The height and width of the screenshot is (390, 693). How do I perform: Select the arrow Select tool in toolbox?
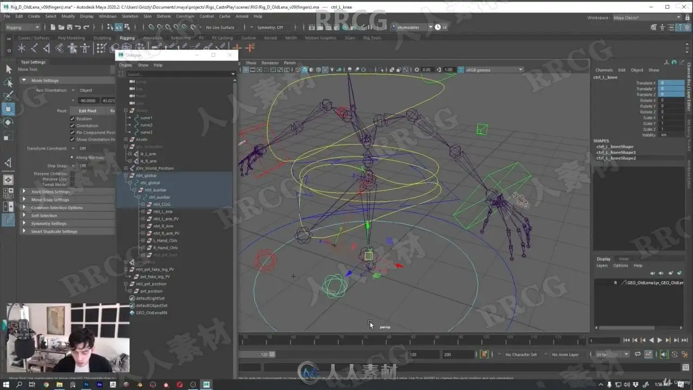pos(8,69)
